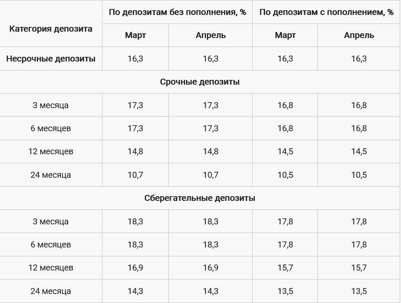Click the 13,5 value in the last Апрель column
Image resolution: width=401 pixels, height=303 pixels.
(359, 291)
